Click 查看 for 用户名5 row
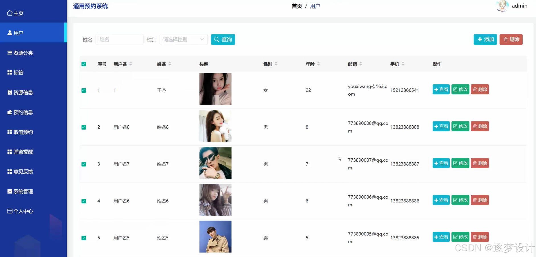Image resolution: width=536 pixels, height=257 pixels. tap(441, 237)
